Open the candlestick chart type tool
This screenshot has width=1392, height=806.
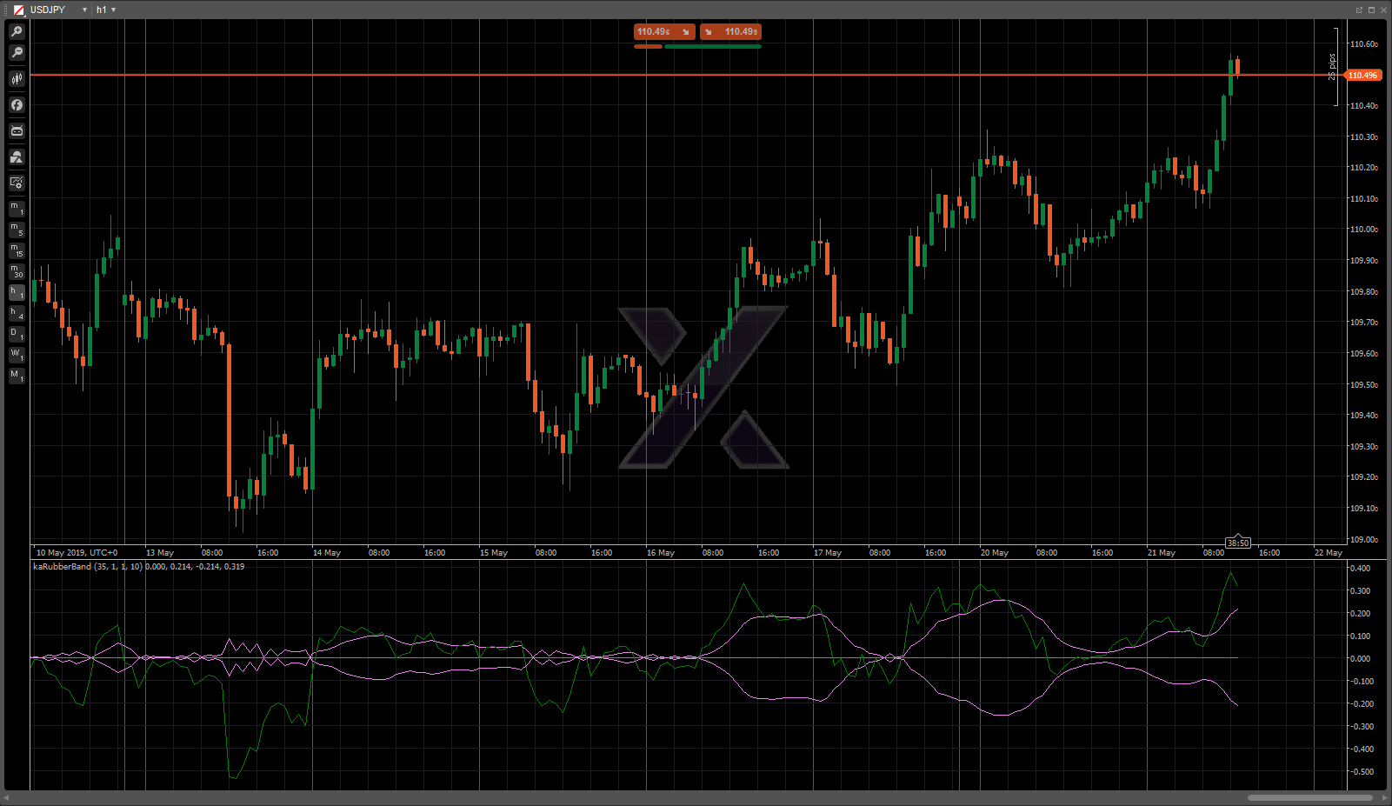[17, 79]
